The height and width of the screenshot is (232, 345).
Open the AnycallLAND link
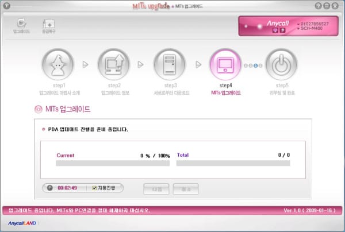coord(22,223)
